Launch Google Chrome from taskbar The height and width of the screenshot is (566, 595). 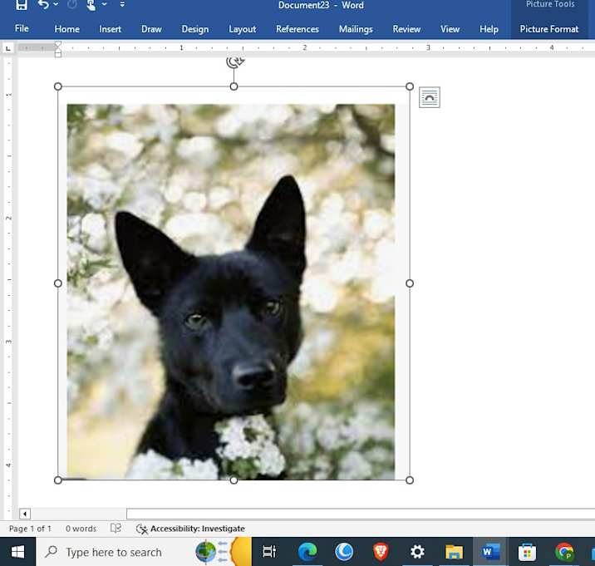click(564, 552)
